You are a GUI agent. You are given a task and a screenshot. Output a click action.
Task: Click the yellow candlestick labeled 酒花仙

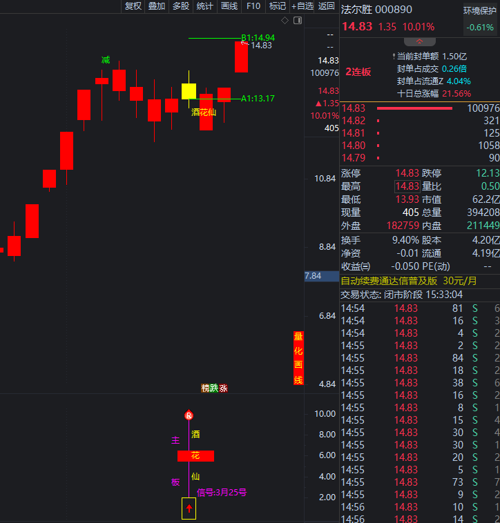pos(189,91)
